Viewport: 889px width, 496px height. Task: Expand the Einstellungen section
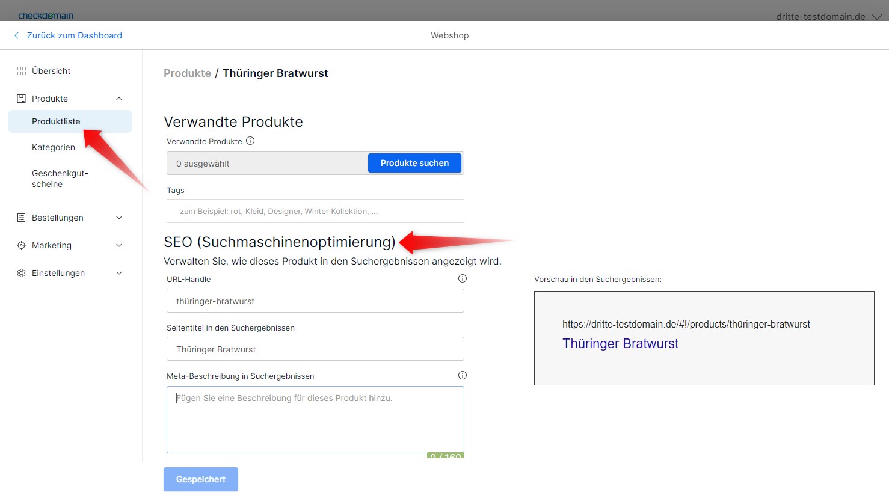point(118,272)
